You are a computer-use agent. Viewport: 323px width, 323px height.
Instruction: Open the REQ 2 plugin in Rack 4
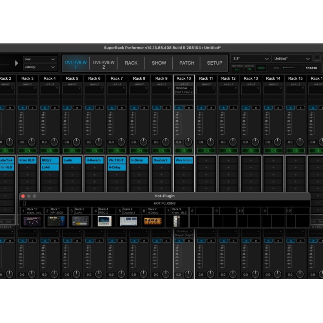coord(50,160)
